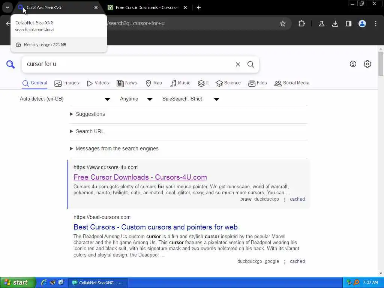This screenshot has height=288, width=384.
Task: Close the Free Cursor Downloads tab
Action: coord(185,7)
